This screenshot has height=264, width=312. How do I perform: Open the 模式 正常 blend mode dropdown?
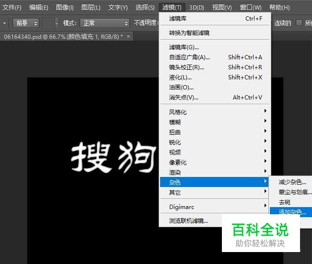click(x=104, y=23)
